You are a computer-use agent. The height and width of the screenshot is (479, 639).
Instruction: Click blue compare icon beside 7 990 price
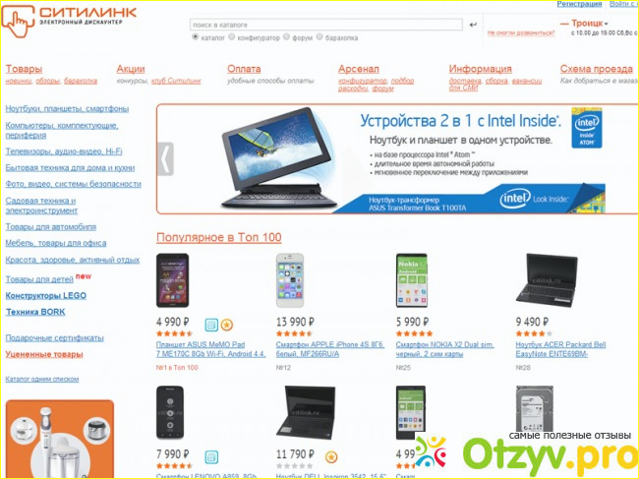click(211, 457)
